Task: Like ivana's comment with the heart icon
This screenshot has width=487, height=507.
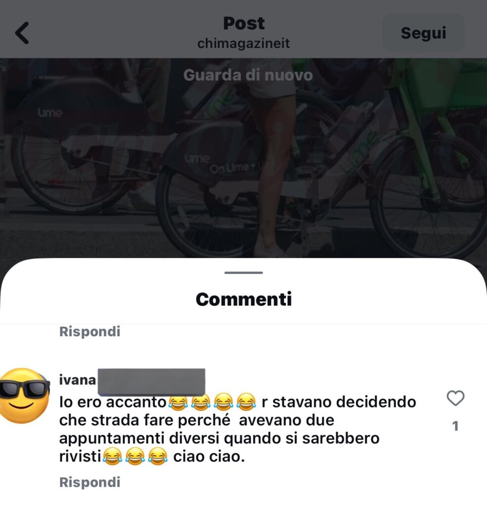Action: pos(455,398)
